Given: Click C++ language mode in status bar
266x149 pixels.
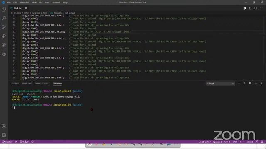Looking at the screenshot, I should coord(242,142).
